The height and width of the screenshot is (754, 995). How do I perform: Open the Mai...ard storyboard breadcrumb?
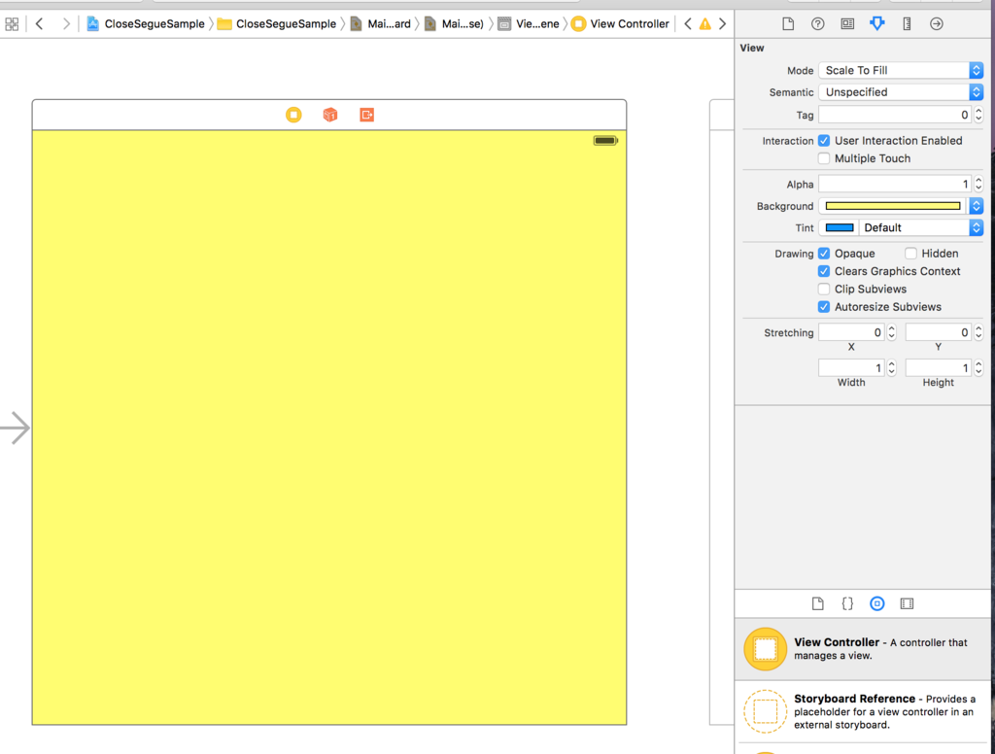[381, 24]
